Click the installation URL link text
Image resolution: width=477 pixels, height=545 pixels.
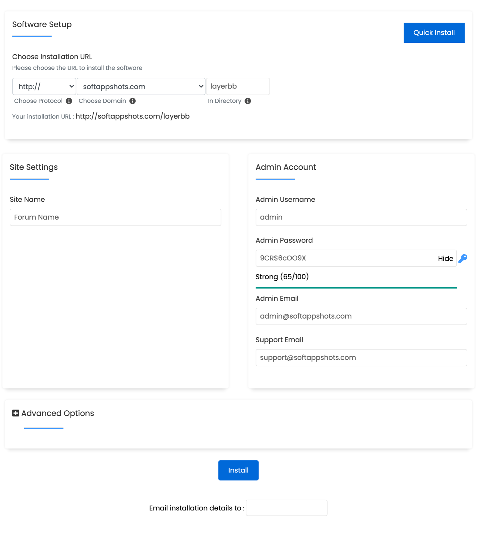(133, 116)
